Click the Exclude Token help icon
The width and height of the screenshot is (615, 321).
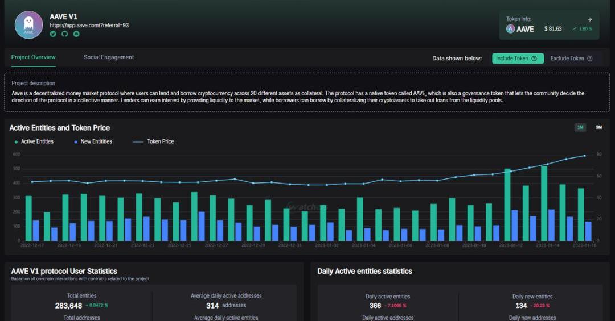click(590, 59)
